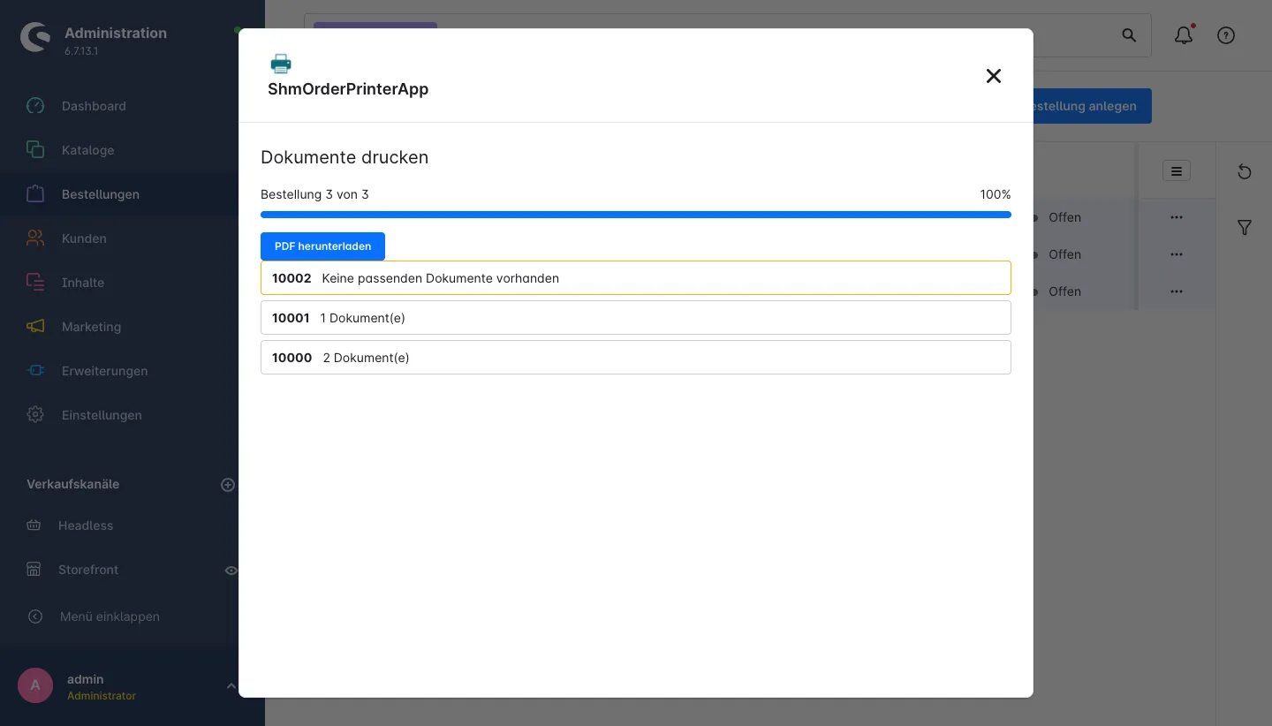Viewport: 1272px width, 726px height.
Task: Select order 10001 row with 1 Dokument(e)
Action: [x=636, y=318]
